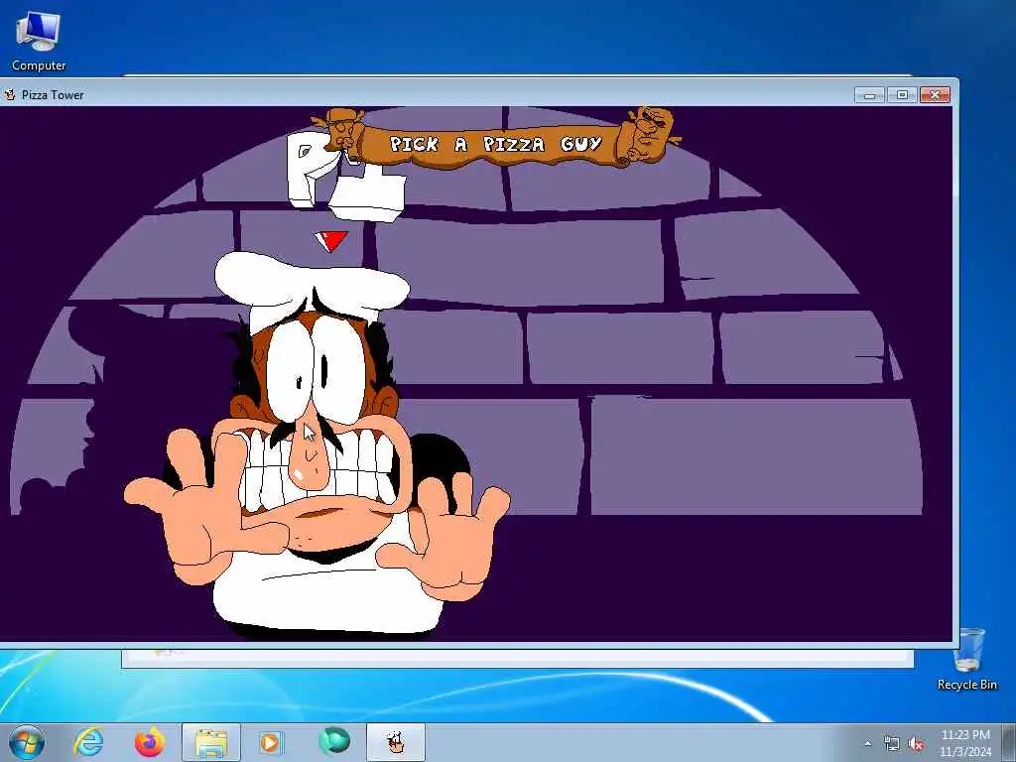Open the Windows Start menu
Image resolution: width=1016 pixels, height=762 pixels.
(x=27, y=742)
